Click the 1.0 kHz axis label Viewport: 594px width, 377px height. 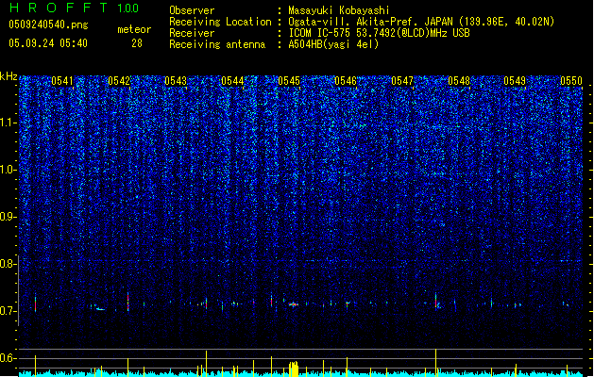[x=8, y=170]
